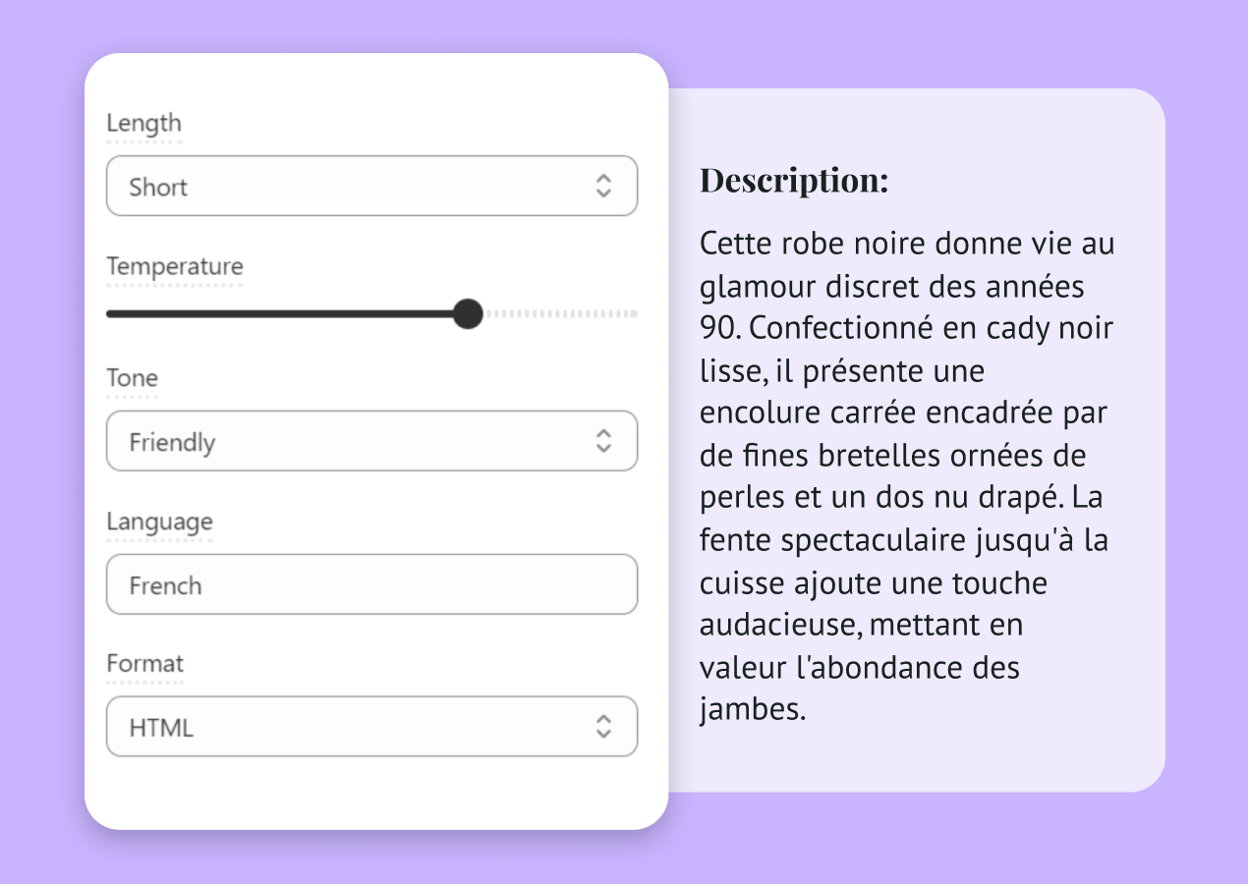The height and width of the screenshot is (884, 1248).
Task: Open the Format dropdown showing HTML
Action: tap(371, 727)
